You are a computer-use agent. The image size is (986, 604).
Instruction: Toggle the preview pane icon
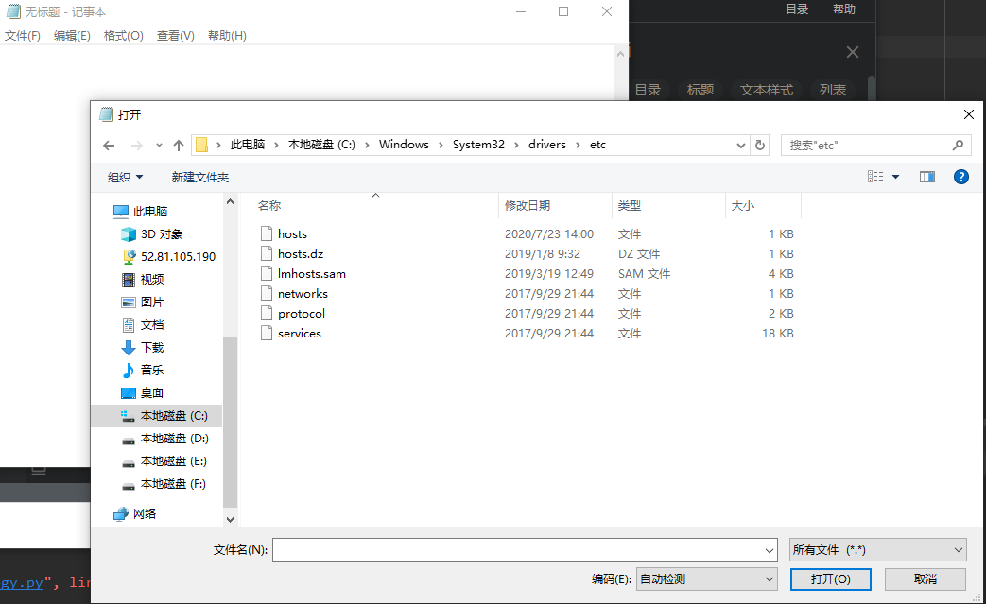coord(926,178)
